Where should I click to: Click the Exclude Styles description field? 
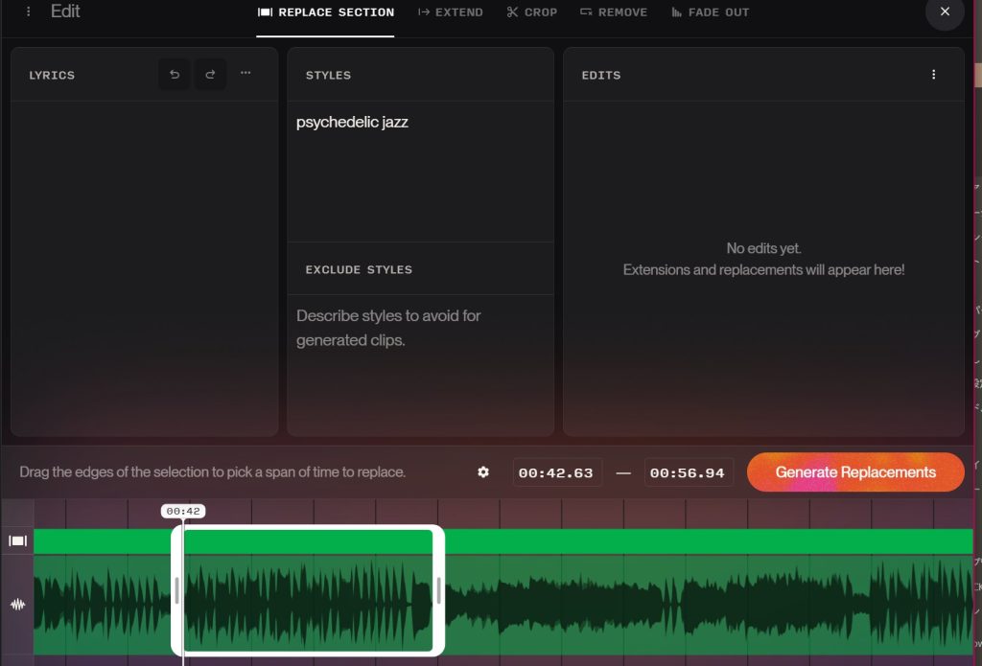[420, 364]
